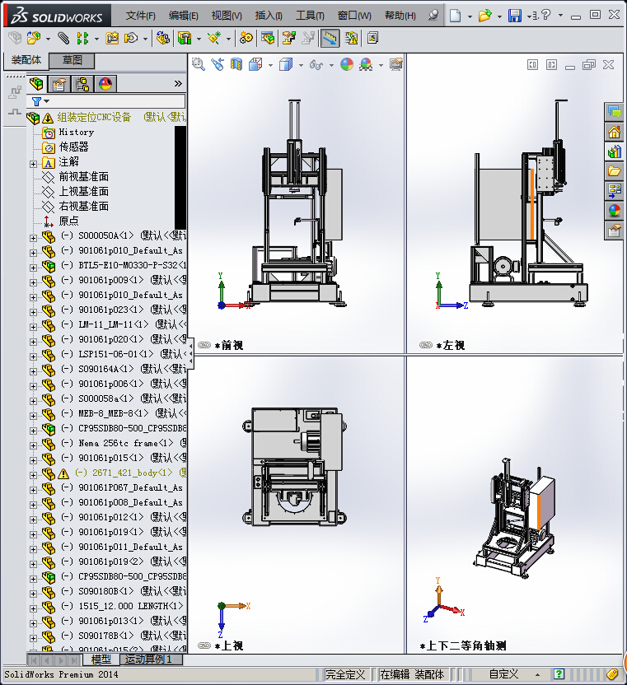Click the Hide/Show Items glasses icon
This screenshot has width=627, height=685.
click(316, 65)
